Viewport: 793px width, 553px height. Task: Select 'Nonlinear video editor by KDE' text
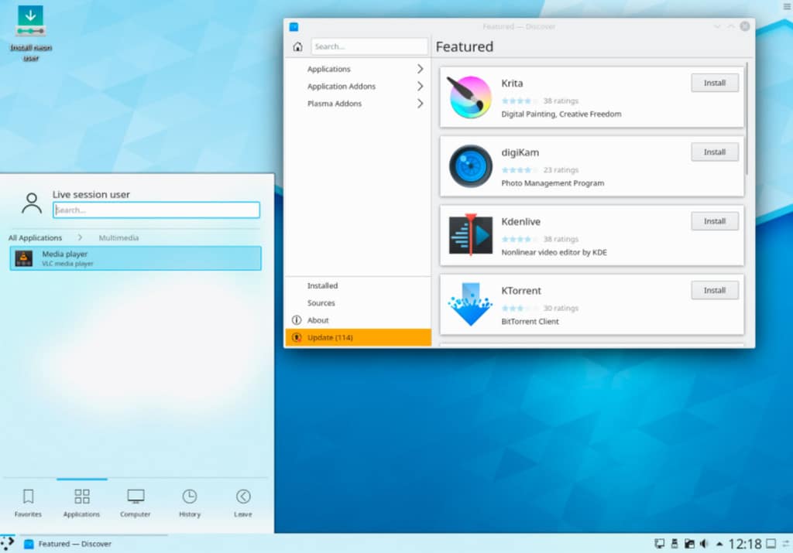click(x=554, y=252)
